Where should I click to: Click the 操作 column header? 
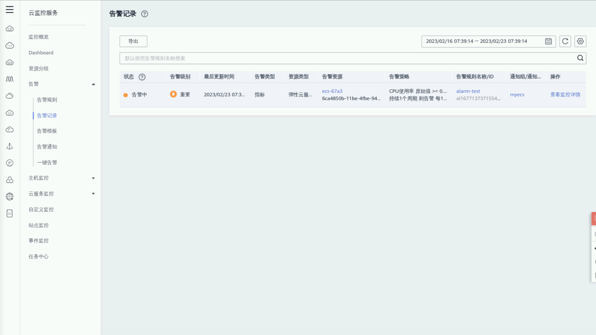(555, 77)
